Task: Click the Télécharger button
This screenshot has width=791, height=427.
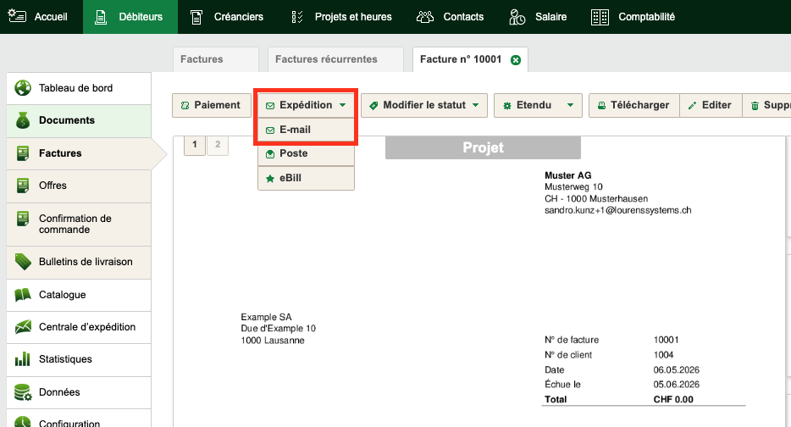Action: point(634,106)
